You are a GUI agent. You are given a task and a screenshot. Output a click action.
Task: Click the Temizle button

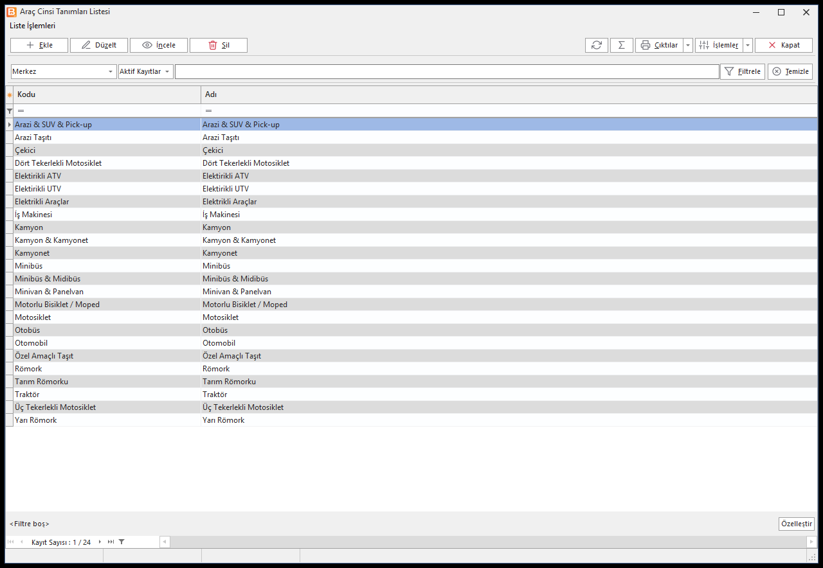pyautogui.click(x=790, y=71)
